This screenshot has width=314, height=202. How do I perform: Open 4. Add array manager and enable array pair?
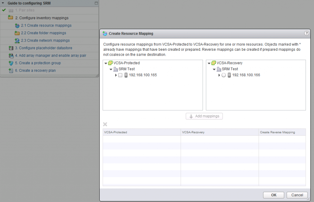coord(51,56)
